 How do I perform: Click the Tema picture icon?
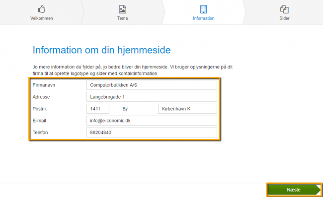[123, 9]
